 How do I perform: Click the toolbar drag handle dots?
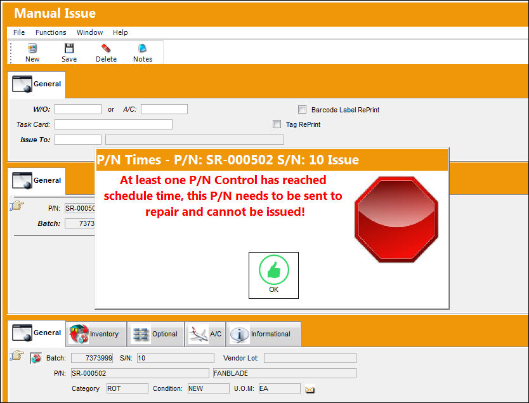11,53
